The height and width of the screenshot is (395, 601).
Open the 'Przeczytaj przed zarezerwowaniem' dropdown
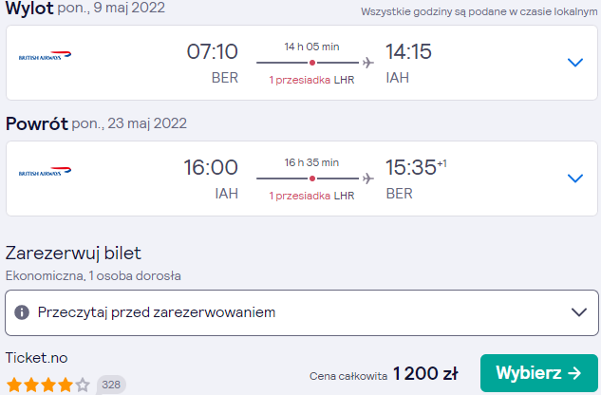(x=302, y=312)
